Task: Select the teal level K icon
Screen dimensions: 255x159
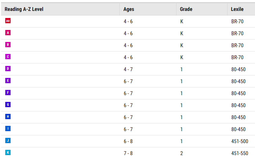Action: pos(8,153)
